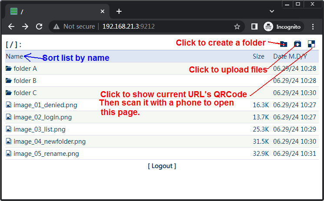Sort the file list by Name
This screenshot has height=201, width=324.
(x=14, y=56)
